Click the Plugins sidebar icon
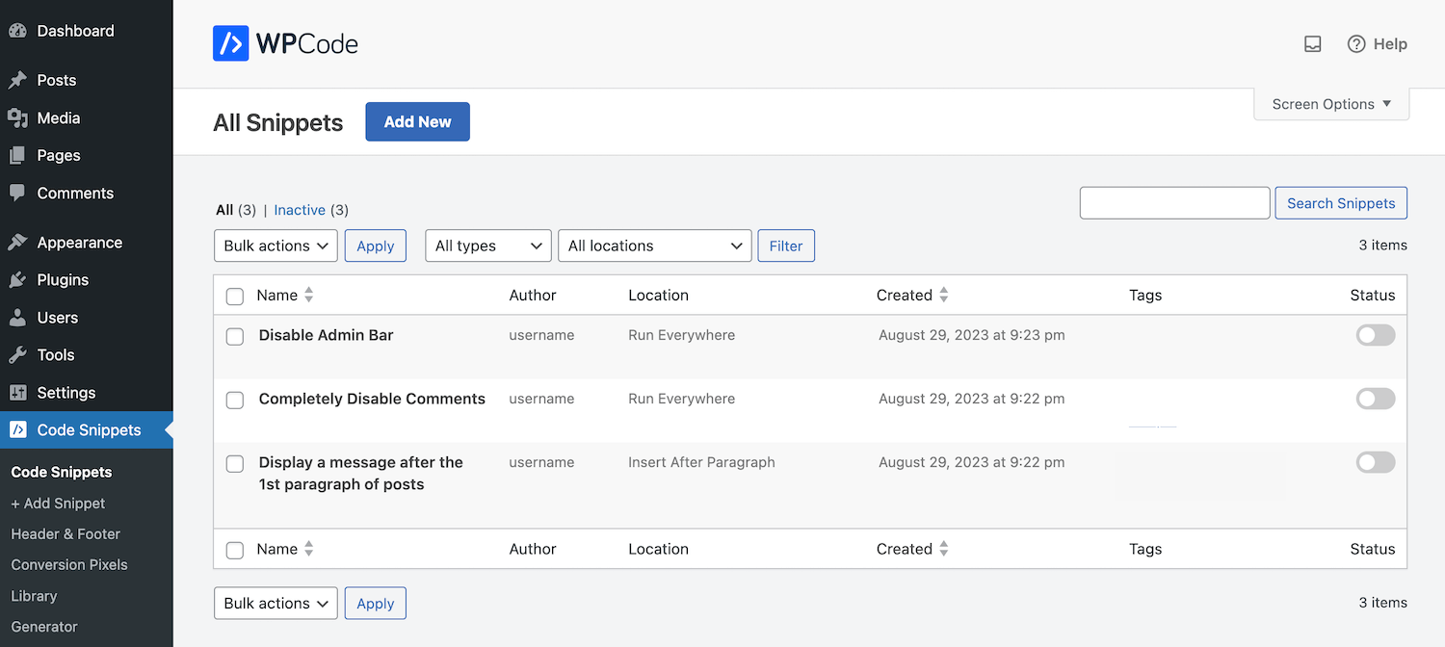 [x=18, y=279]
